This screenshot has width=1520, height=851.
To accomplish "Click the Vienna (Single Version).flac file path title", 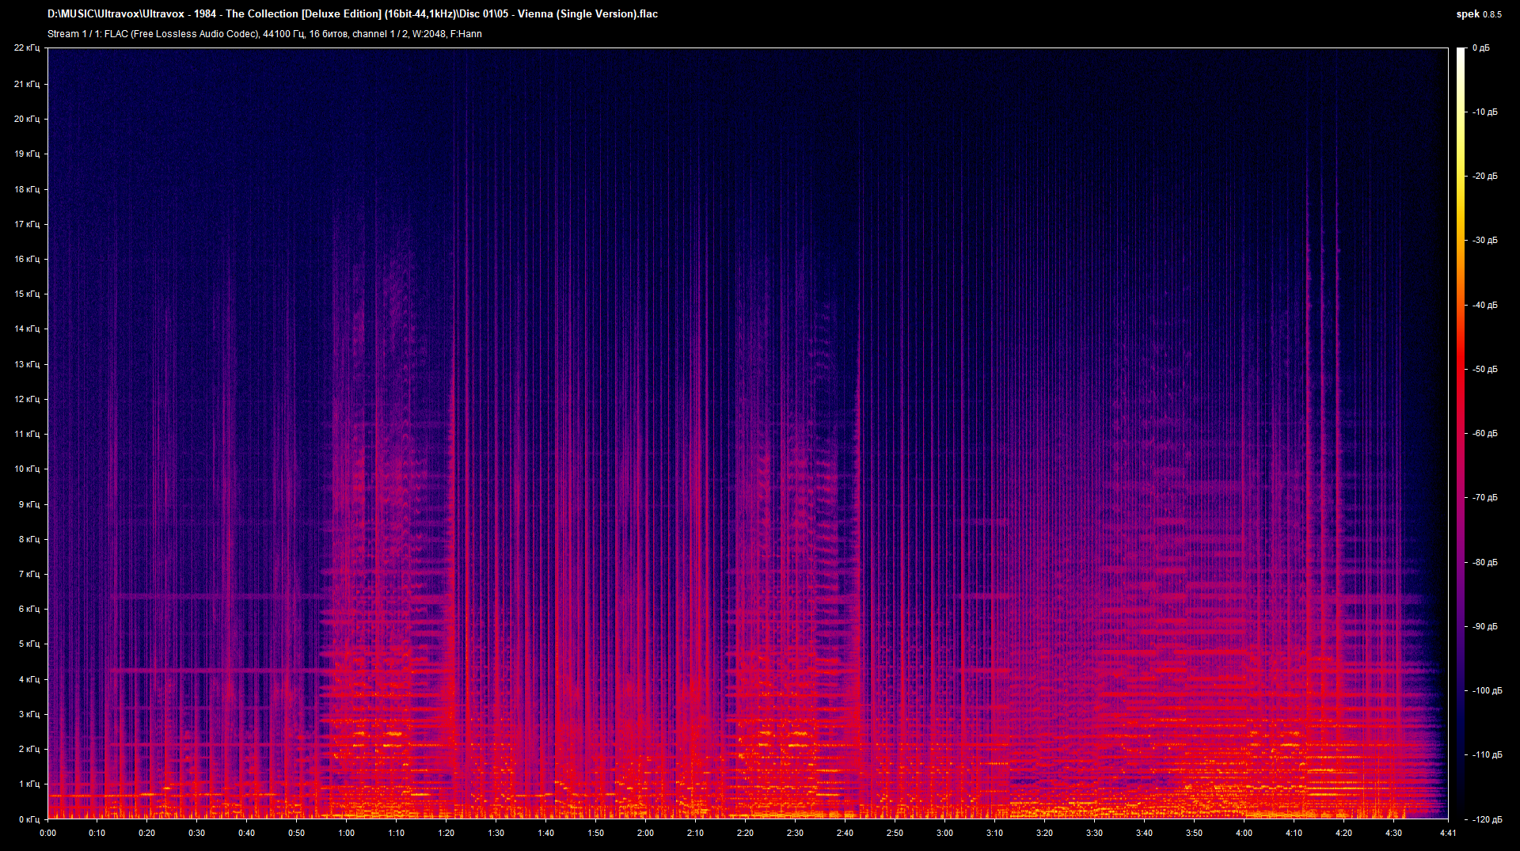I will click(x=352, y=13).
